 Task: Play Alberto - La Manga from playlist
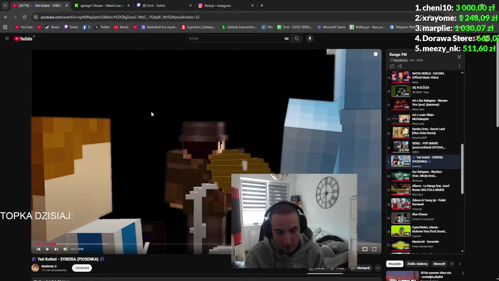click(x=424, y=190)
